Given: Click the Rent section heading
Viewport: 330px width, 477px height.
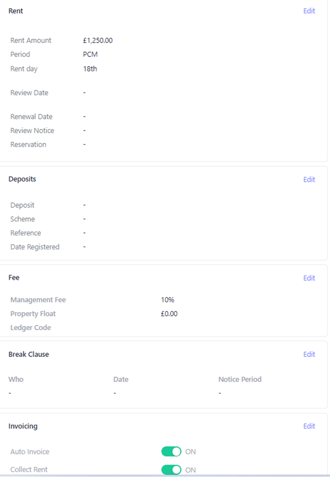Looking at the screenshot, I should [16, 11].
